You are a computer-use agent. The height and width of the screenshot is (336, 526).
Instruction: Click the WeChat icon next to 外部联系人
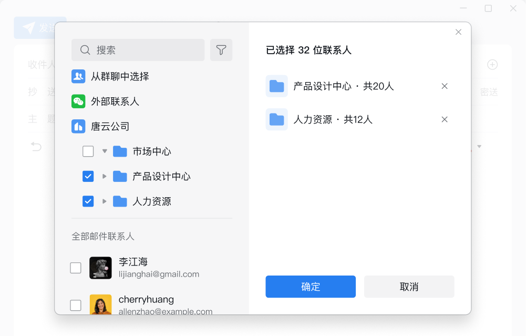point(78,101)
